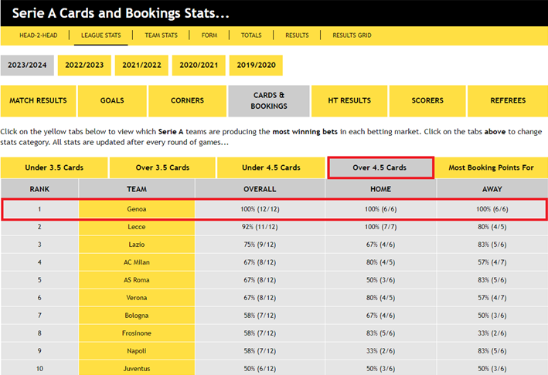Select the Over 4.5 Cards tab

click(380, 167)
